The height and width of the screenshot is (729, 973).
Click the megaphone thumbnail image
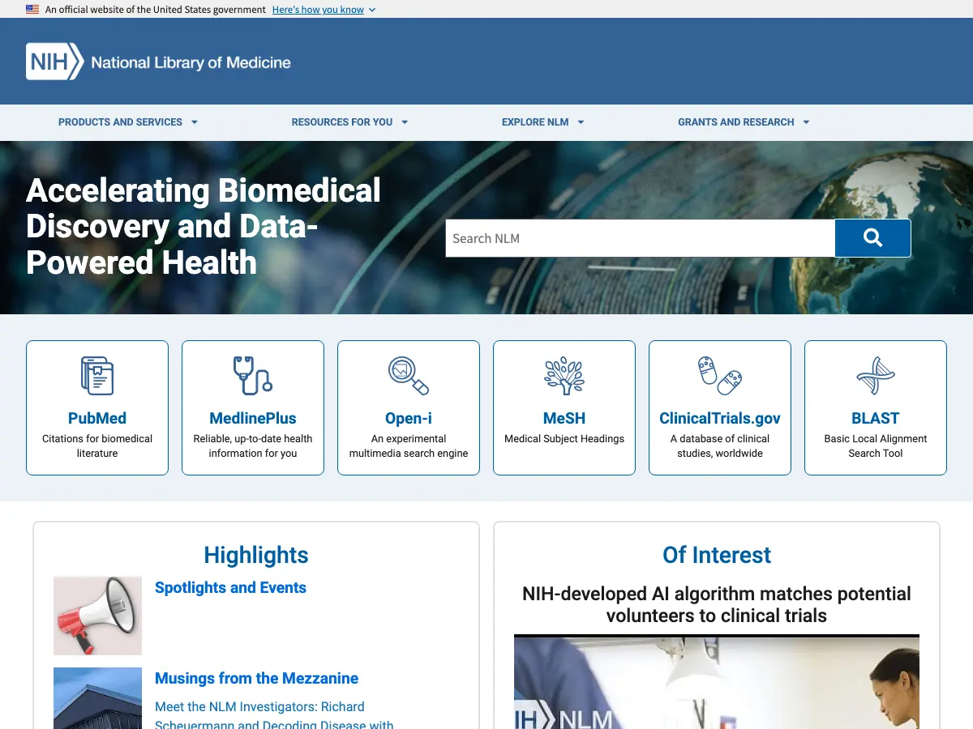click(97, 616)
